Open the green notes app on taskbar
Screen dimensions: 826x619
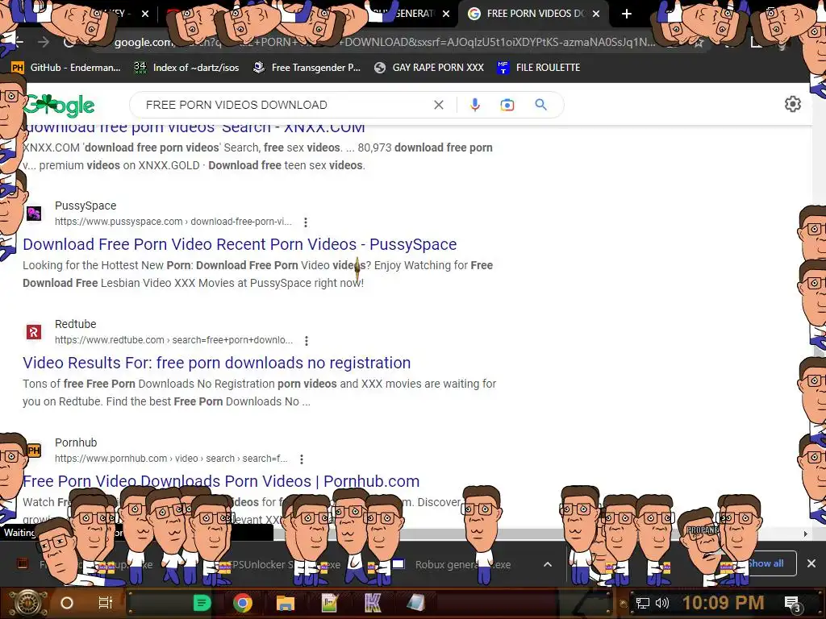tap(202, 603)
